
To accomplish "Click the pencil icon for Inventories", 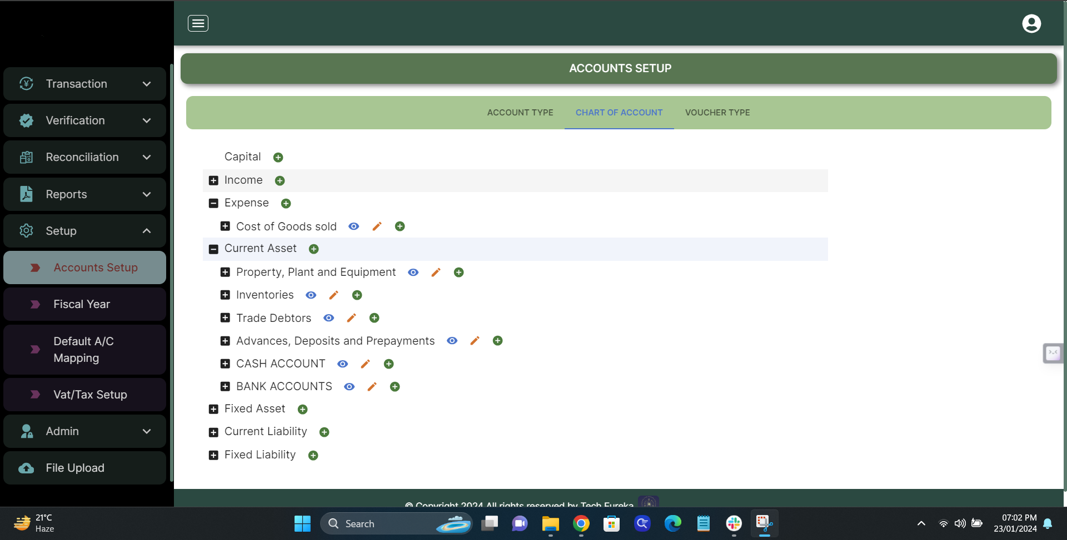I will point(333,295).
